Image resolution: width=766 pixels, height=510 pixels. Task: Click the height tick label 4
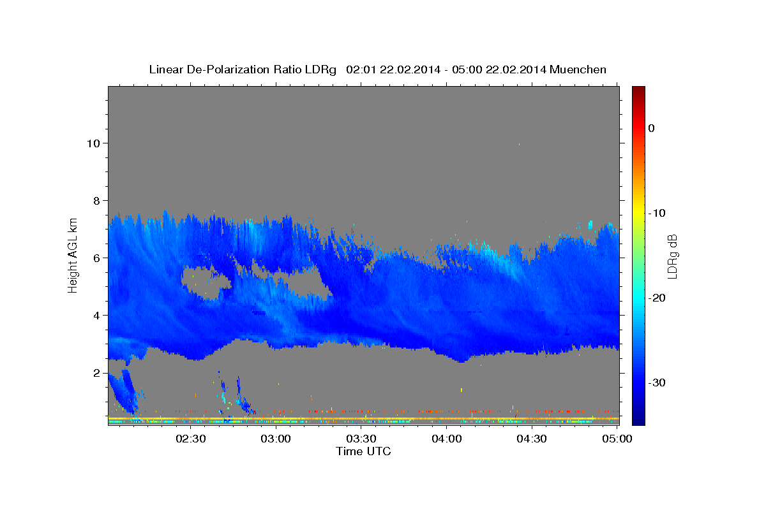(97, 316)
